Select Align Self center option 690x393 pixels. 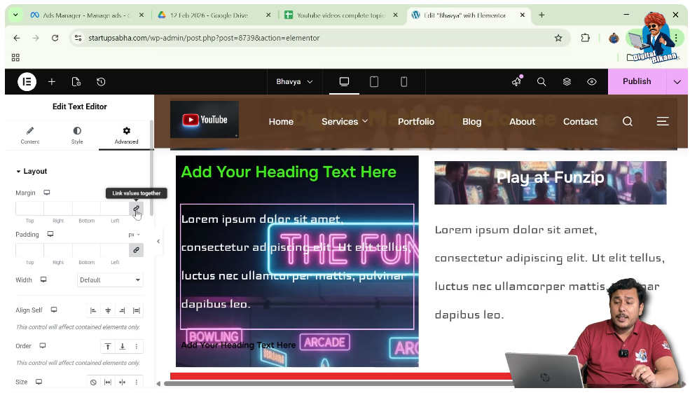pyautogui.click(x=108, y=310)
